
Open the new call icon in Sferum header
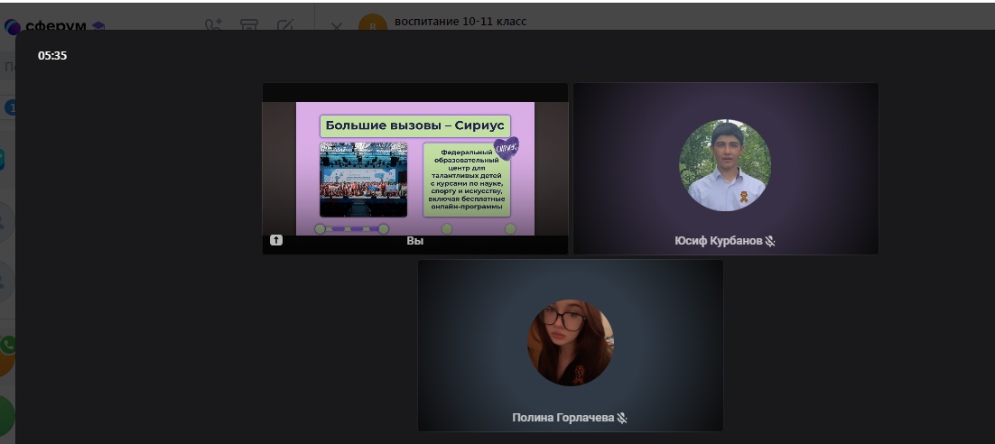pos(213,25)
